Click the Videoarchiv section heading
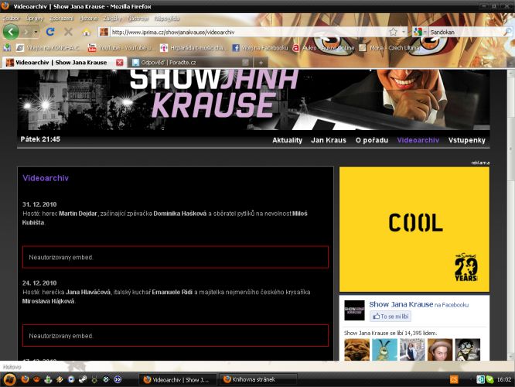Screen dimensions: 515x387 point(46,178)
